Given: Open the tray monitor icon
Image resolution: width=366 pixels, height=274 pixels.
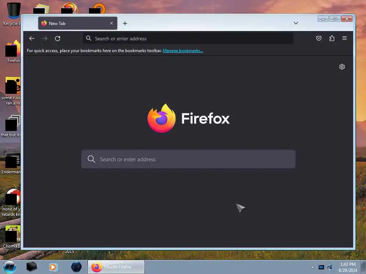Looking at the screenshot, I should [x=321, y=267].
